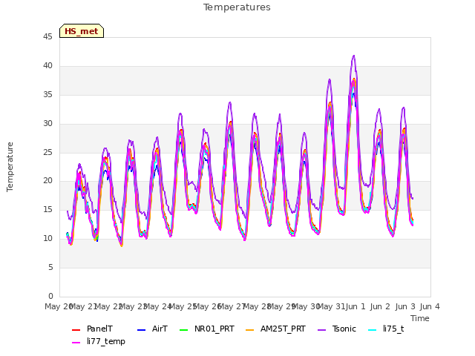Toggle the PanelT legend label
Screen dimensions: 475x356
[99, 329]
